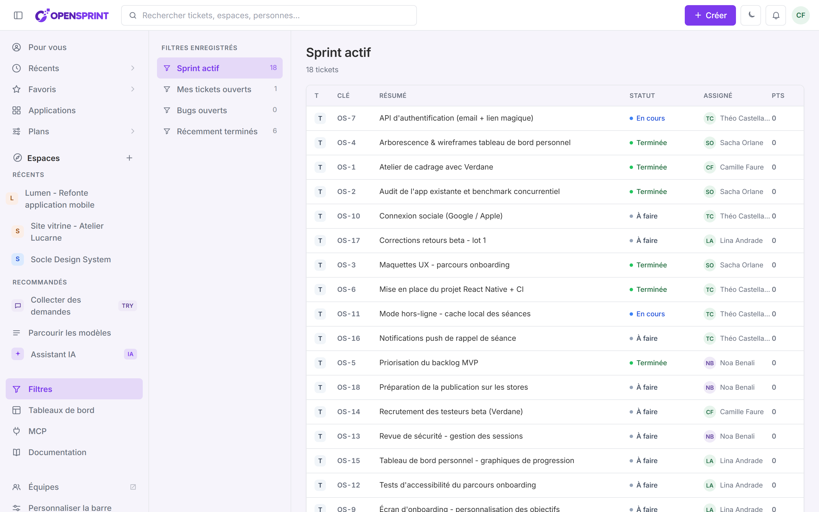Open Collecter des demandes chat icon
Screen dimensions: 819x512
(18, 305)
